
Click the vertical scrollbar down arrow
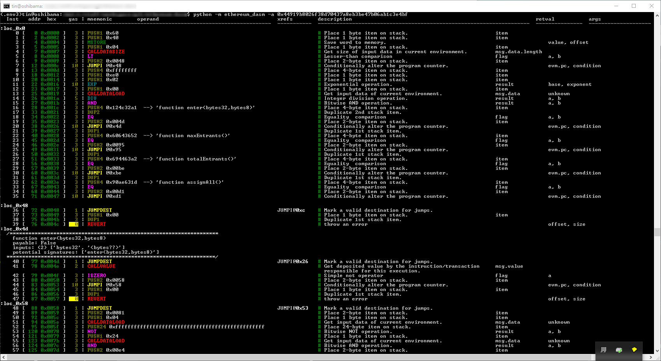point(657,351)
